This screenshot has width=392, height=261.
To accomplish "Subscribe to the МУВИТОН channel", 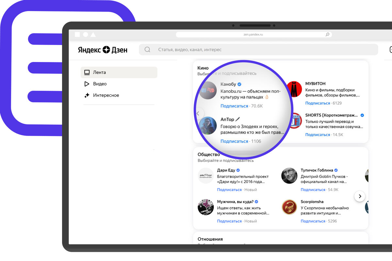I will (318, 103).
